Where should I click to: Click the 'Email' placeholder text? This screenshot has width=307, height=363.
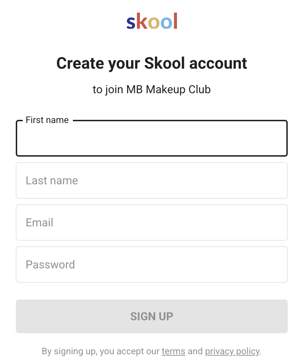(40, 222)
